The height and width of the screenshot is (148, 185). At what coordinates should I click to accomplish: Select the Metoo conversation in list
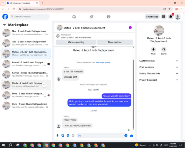tap(26, 54)
